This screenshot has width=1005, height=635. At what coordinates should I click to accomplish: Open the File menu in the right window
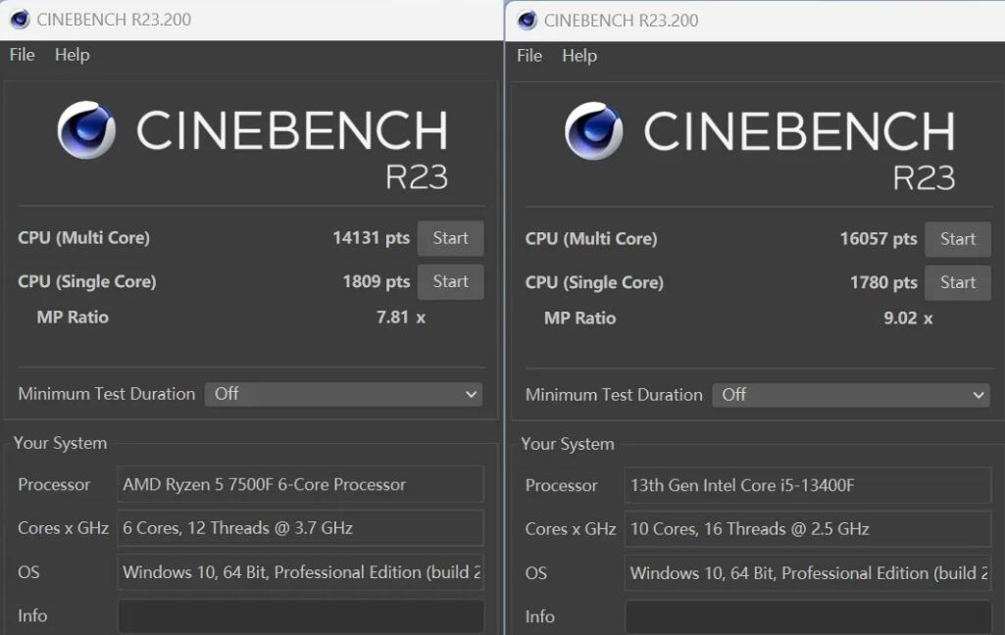pos(529,56)
